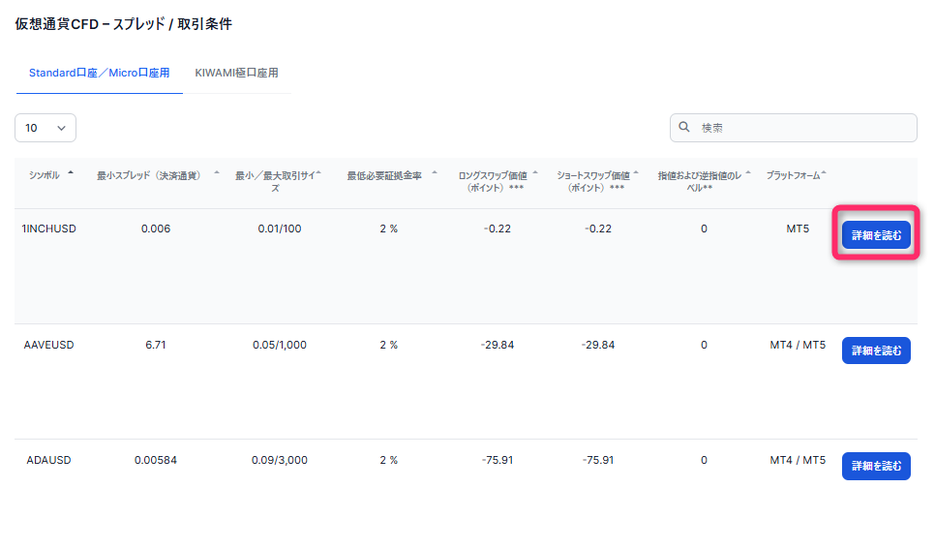Click 詳細を読む button for AAVEUSD
The image size is (935, 549).
[x=876, y=351]
